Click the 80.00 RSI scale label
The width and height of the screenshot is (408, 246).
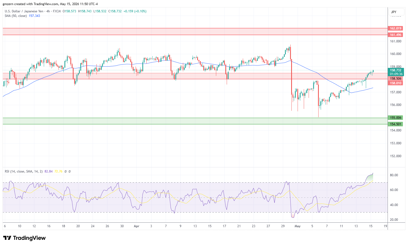tap(394, 175)
